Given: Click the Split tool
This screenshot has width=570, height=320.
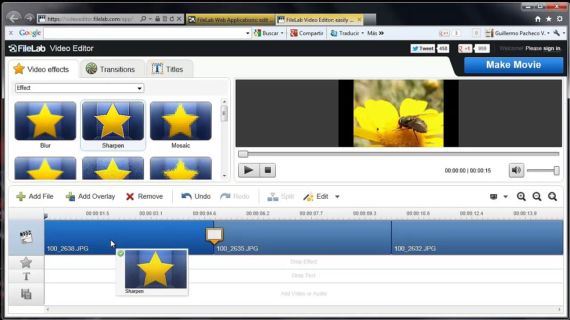Looking at the screenshot, I should click(281, 196).
